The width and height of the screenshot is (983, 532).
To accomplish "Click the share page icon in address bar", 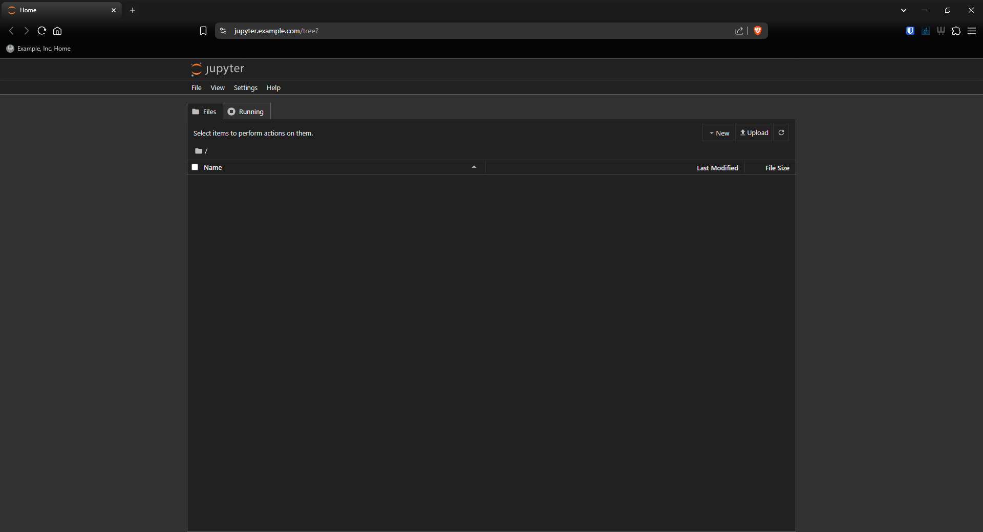I will tap(739, 31).
